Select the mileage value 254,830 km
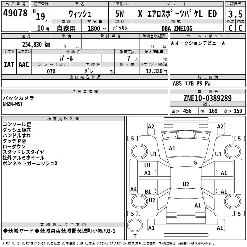Screen dimensions: 247x247 point(36,44)
